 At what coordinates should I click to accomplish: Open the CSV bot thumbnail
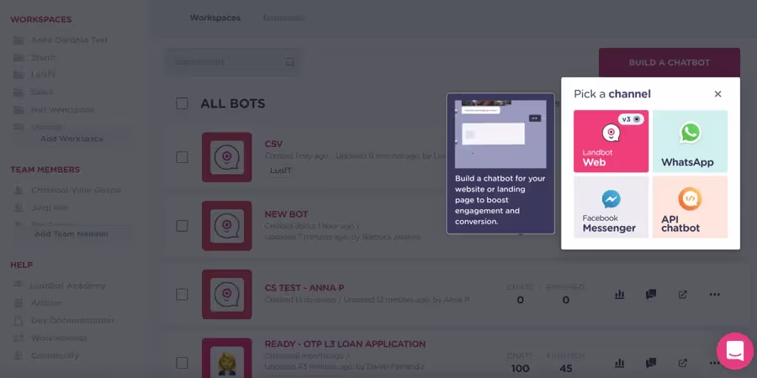pos(227,157)
